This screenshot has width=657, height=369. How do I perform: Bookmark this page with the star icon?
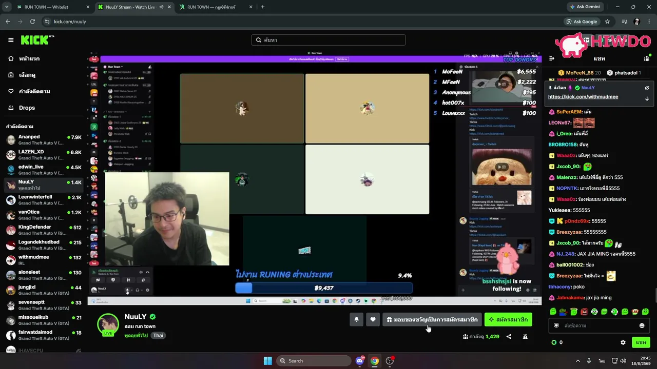click(x=607, y=22)
